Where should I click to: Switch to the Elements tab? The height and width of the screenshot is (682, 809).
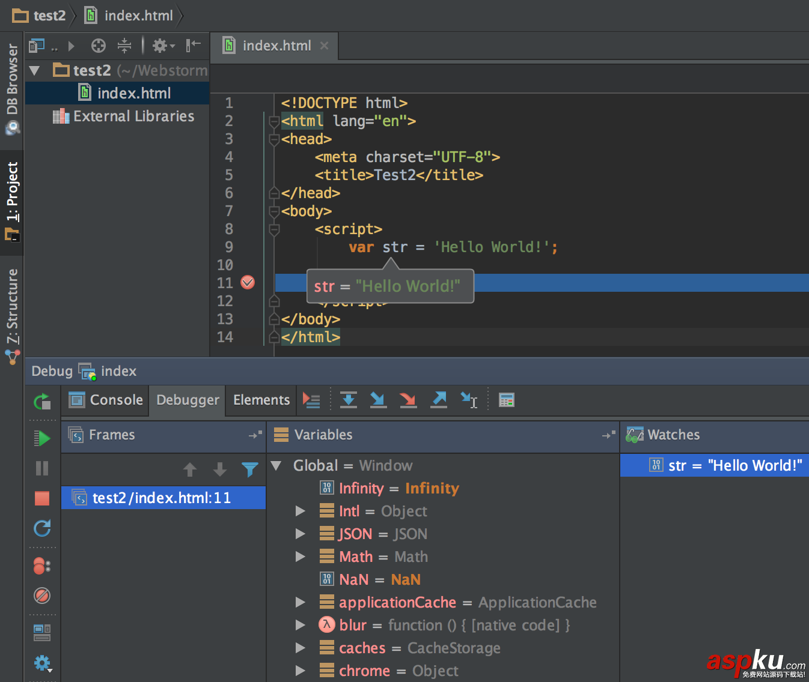pos(261,400)
